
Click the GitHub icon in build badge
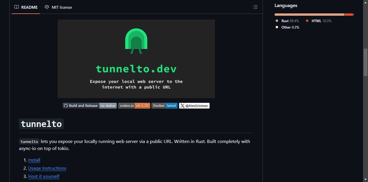(66, 106)
